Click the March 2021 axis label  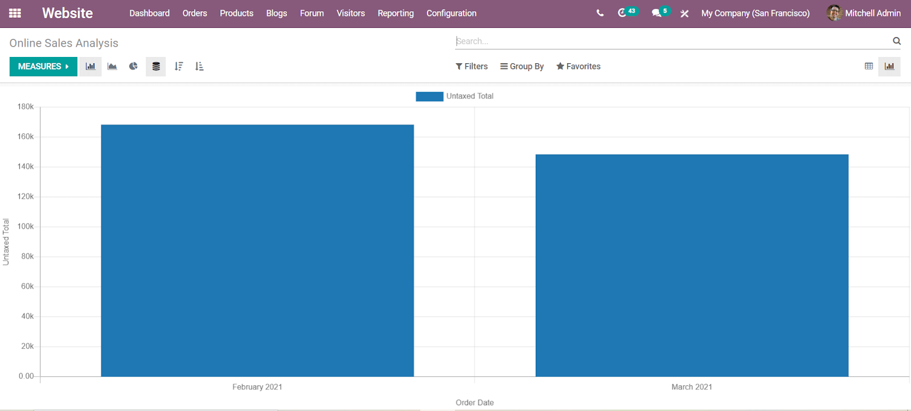coord(692,387)
